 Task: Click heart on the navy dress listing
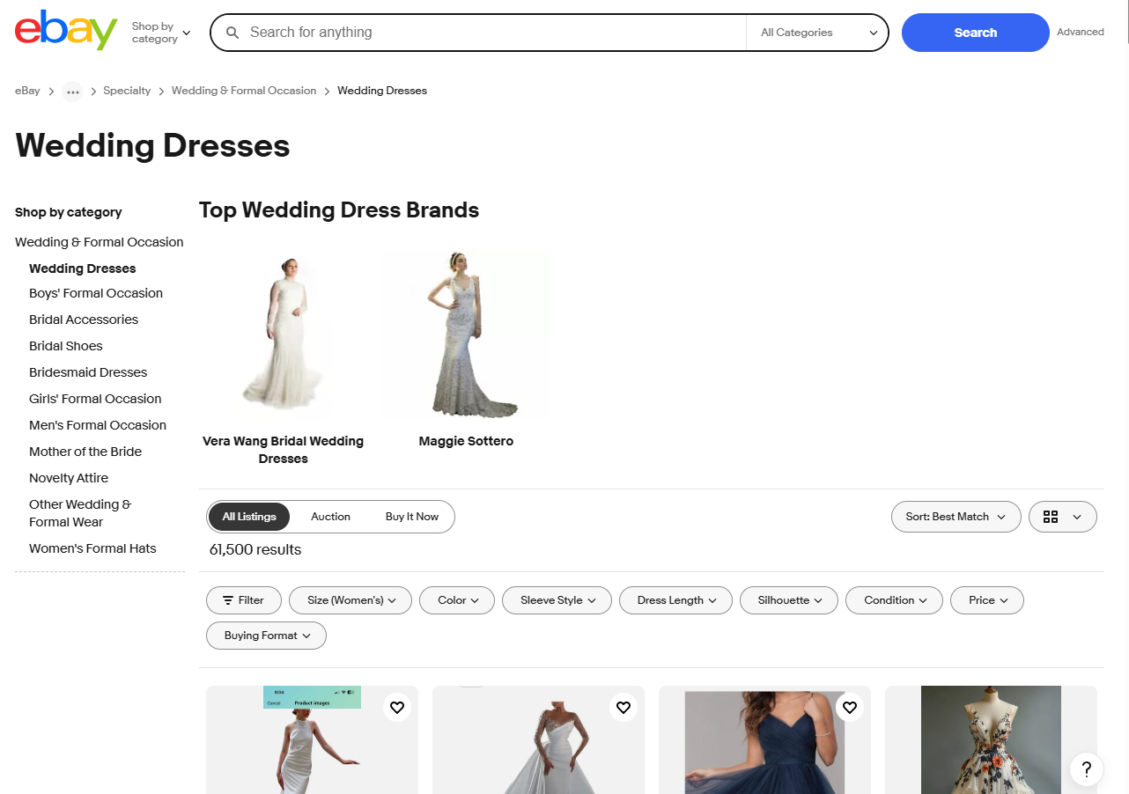click(850, 708)
